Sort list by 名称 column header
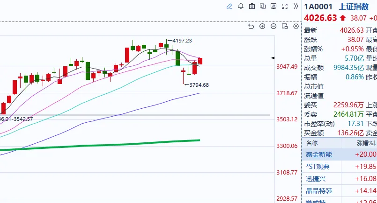The height and width of the screenshot is (203, 377). (312, 143)
